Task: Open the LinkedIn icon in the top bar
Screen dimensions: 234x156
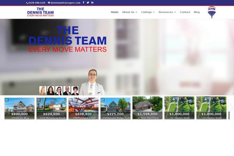Action: click(92, 3)
